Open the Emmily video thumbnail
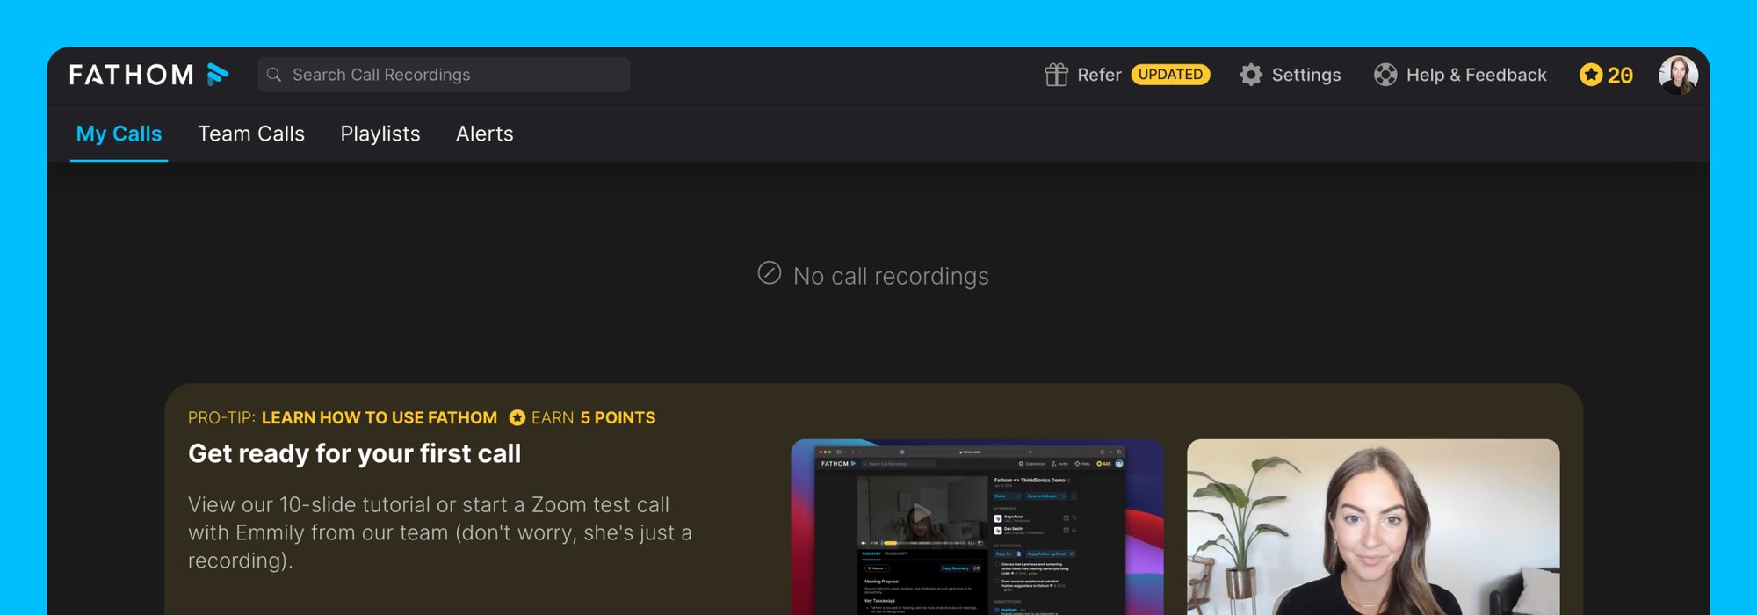 point(1373,527)
